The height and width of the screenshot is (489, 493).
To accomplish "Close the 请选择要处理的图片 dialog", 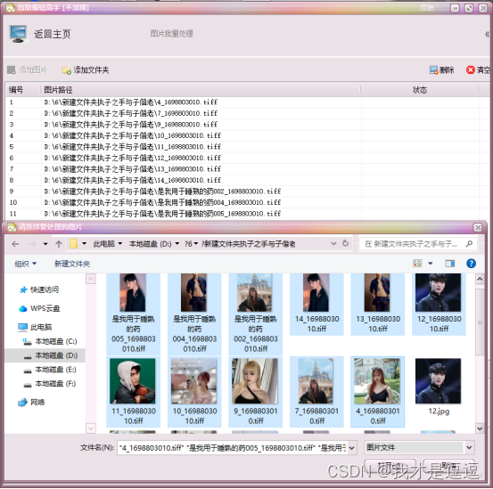I will click(477, 227).
